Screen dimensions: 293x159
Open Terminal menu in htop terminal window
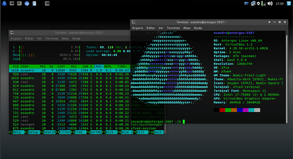point(52,39)
